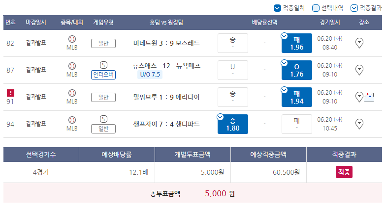Toggle the 적중결과 checkbox
The image size is (386, 210).
coord(354,8)
